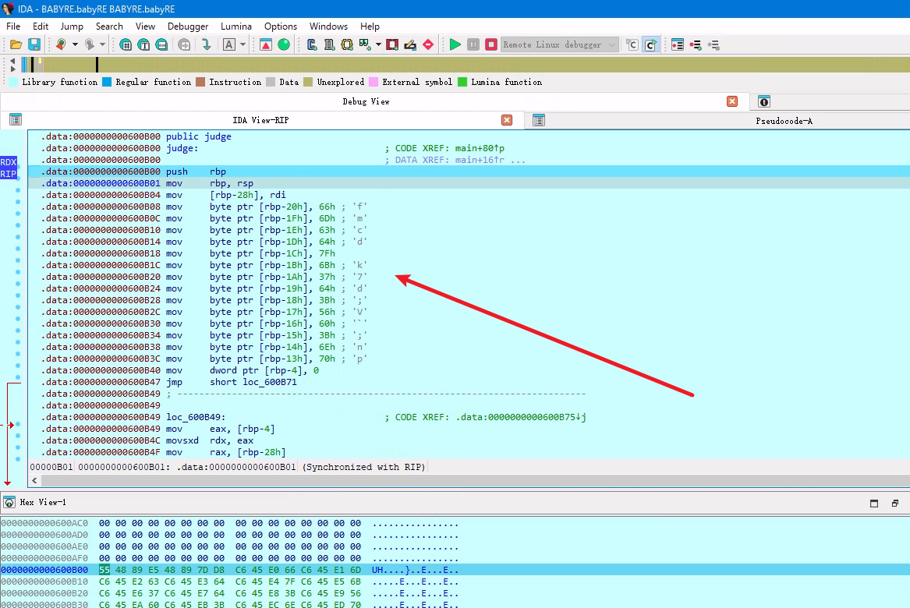The height and width of the screenshot is (608, 910).
Task: Save database with the floppy disk icon
Action: coord(34,44)
